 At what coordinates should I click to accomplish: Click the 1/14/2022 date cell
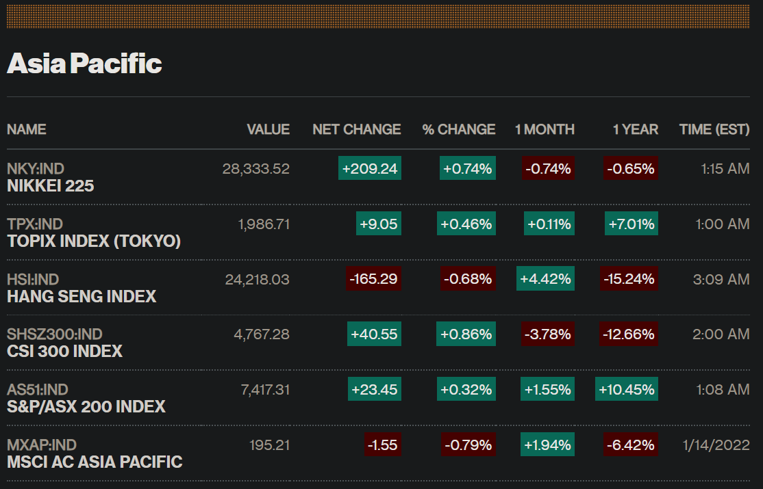pyautogui.click(x=716, y=445)
